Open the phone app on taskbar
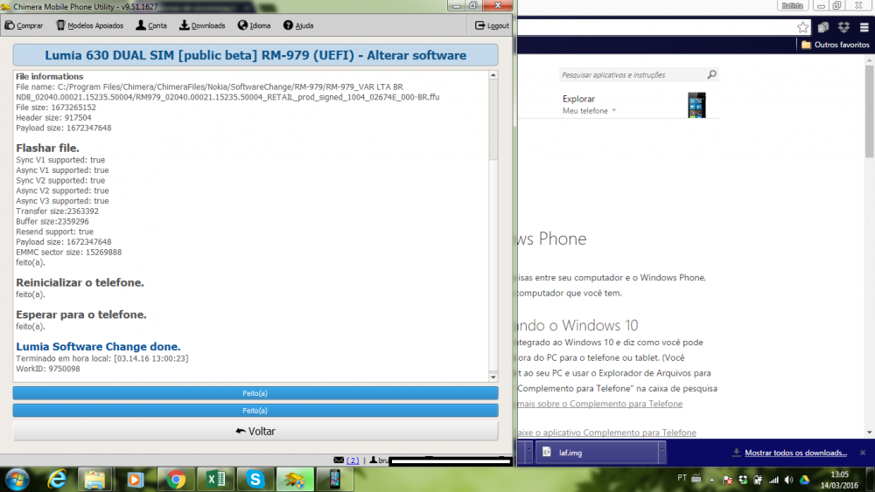This screenshot has height=492, width=875. pos(335,479)
